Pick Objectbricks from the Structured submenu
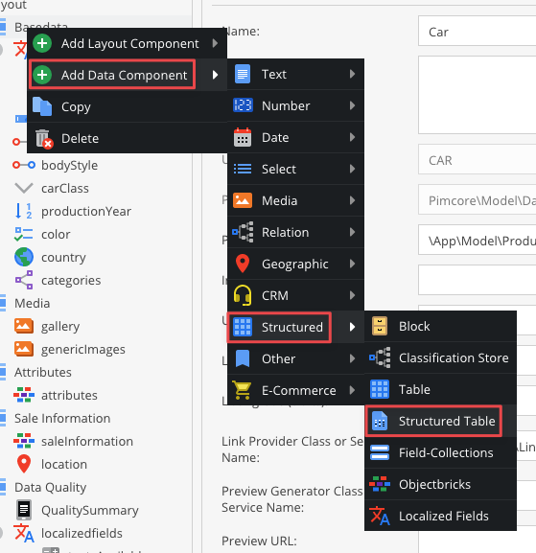The image size is (536, 553). [440, 484]
